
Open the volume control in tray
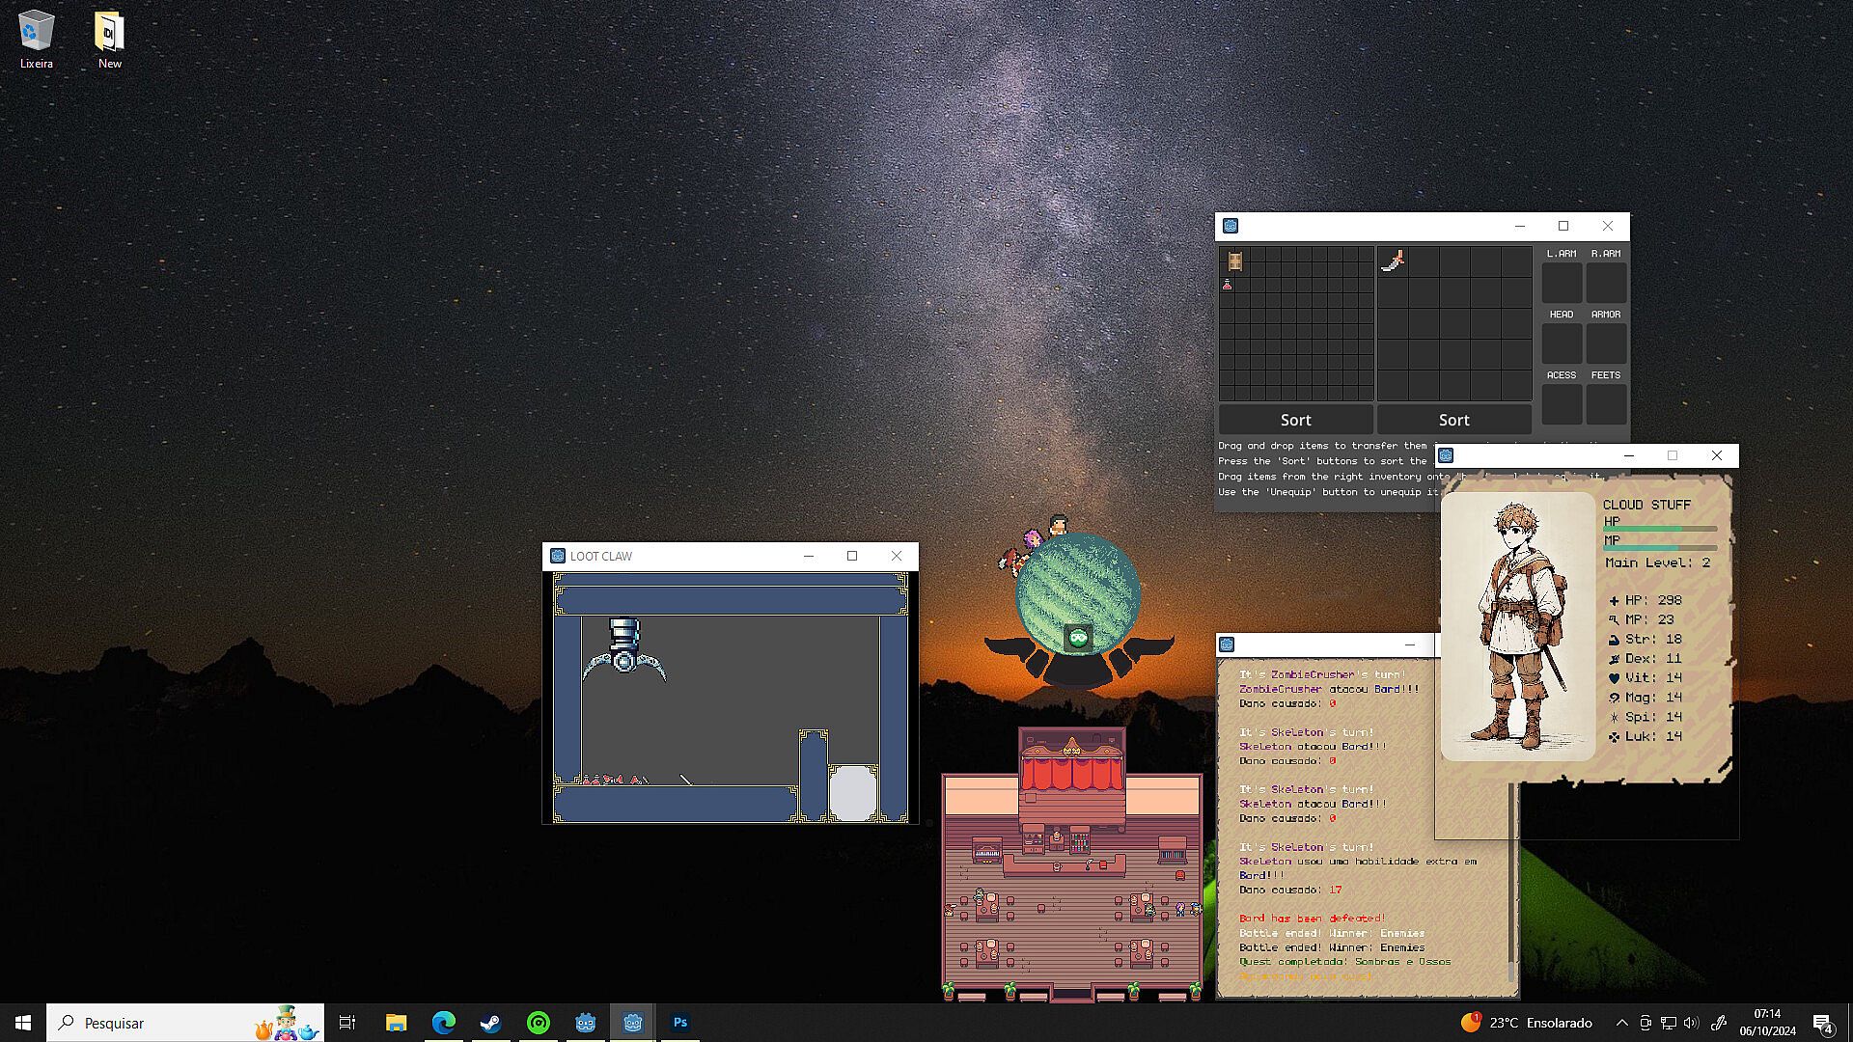coord(1691,1023)
